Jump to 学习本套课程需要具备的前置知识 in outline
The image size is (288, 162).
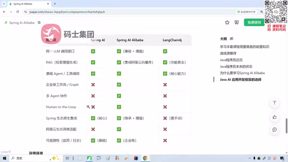[x=244, y=47]
